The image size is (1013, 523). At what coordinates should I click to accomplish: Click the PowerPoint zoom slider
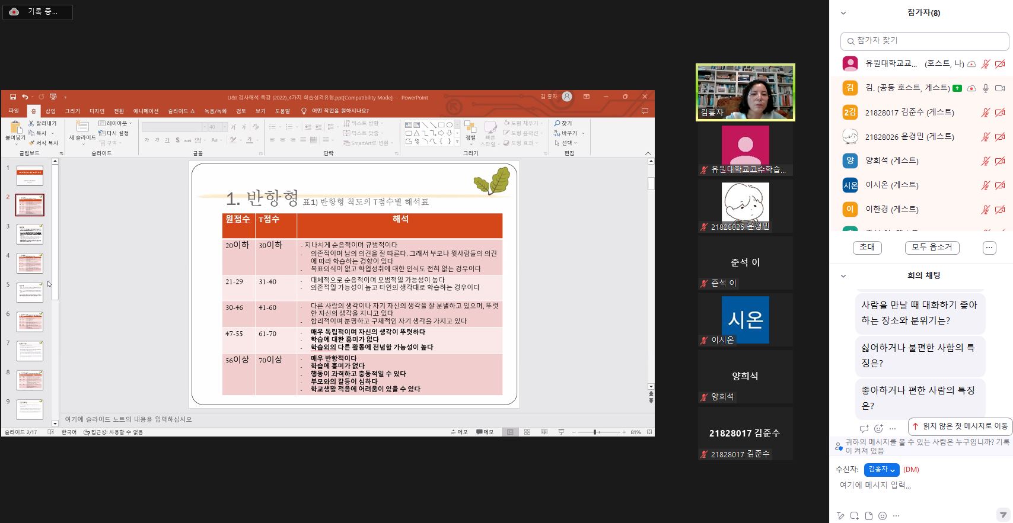pyautogui.click(x=595, y=432)
